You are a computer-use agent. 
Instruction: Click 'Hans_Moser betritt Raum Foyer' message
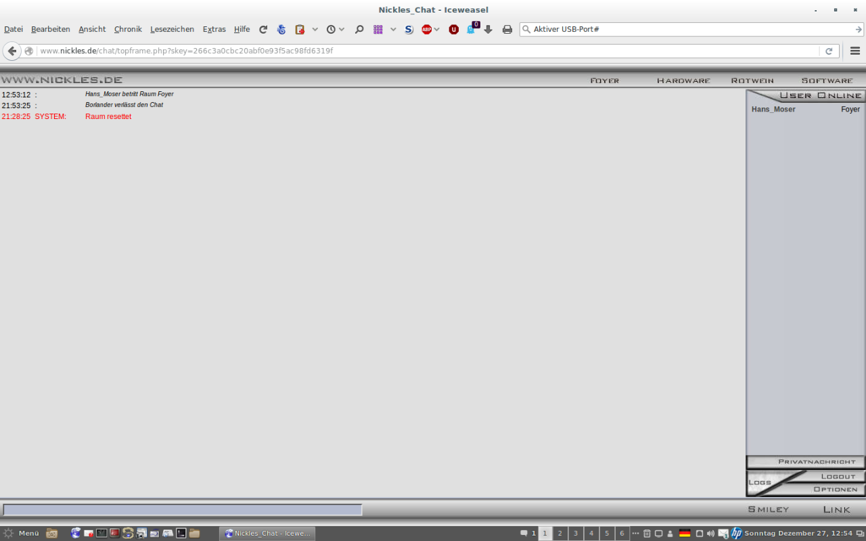(129, 94)
